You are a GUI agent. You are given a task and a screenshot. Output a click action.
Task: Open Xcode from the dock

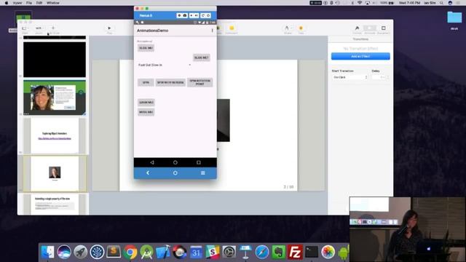tap(163, 252)
